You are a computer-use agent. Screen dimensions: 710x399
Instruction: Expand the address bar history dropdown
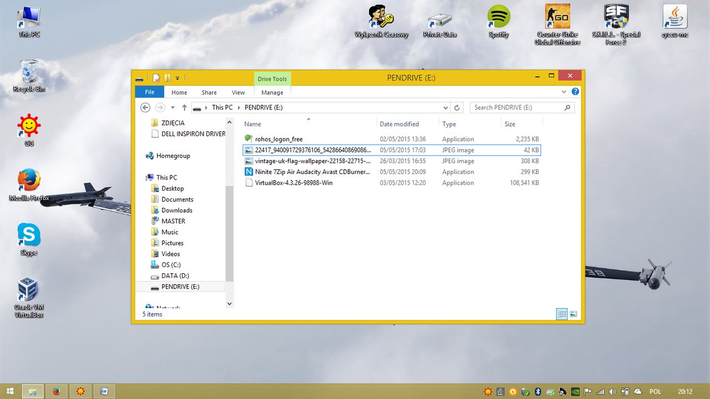coord(446,108)
